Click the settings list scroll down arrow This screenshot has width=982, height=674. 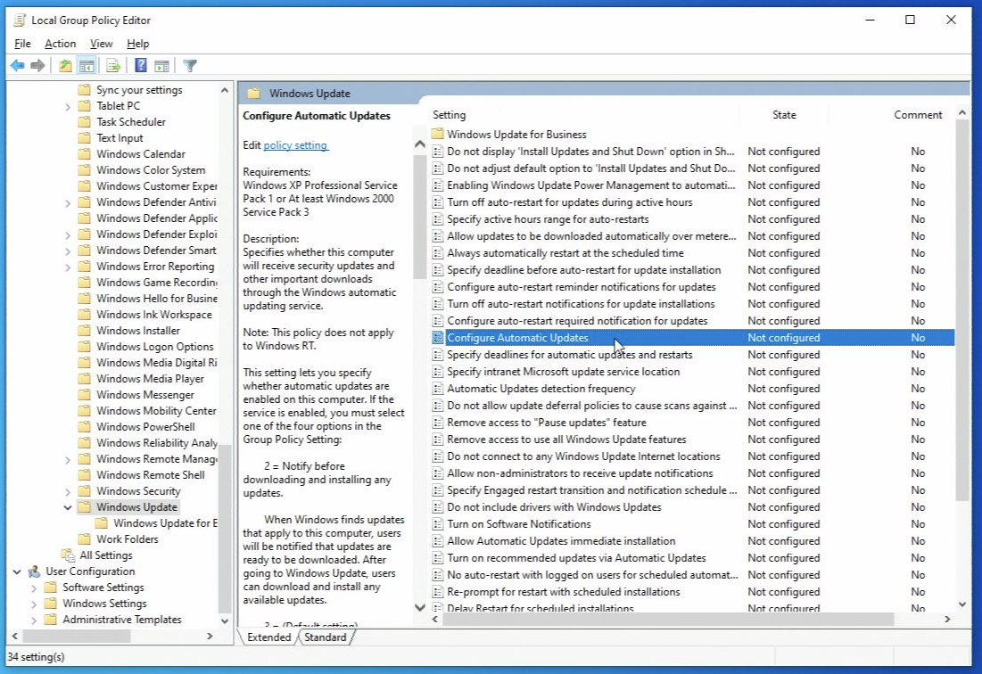[962, 604]
